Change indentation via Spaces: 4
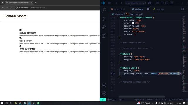188x105 pixels. click(139, 99)
